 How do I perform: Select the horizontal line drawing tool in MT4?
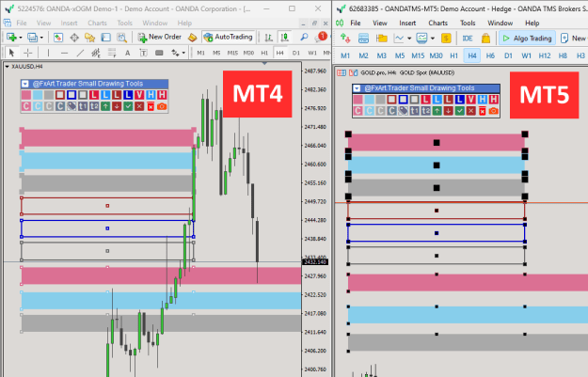64,53
